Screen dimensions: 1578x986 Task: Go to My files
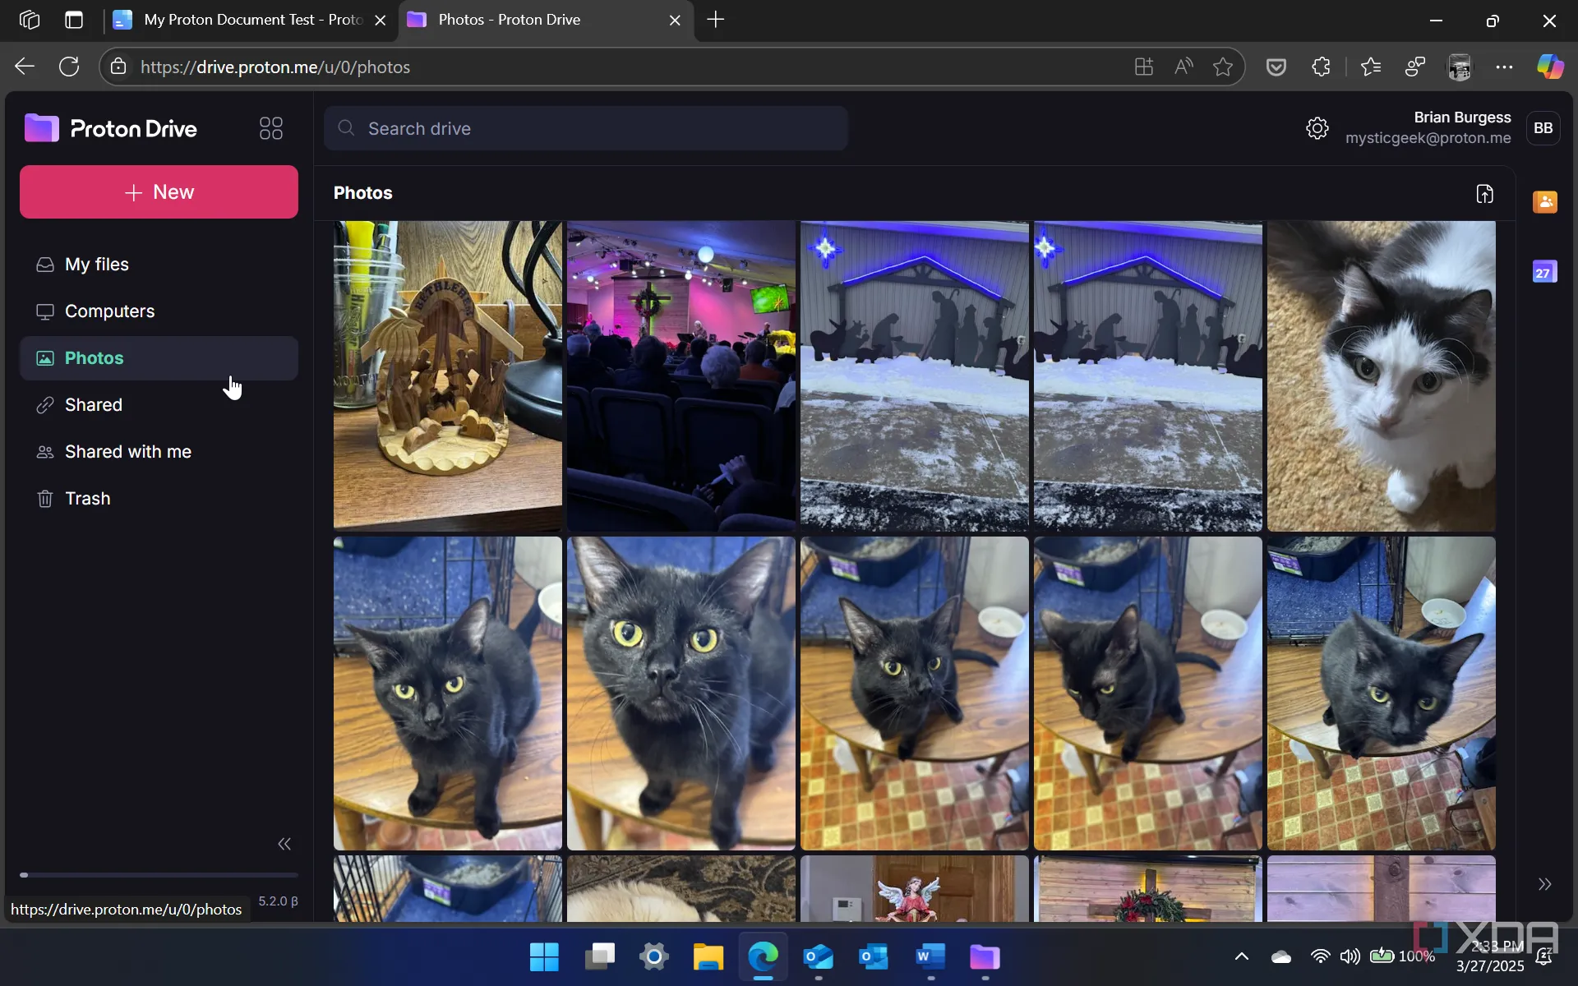[159, 265]
